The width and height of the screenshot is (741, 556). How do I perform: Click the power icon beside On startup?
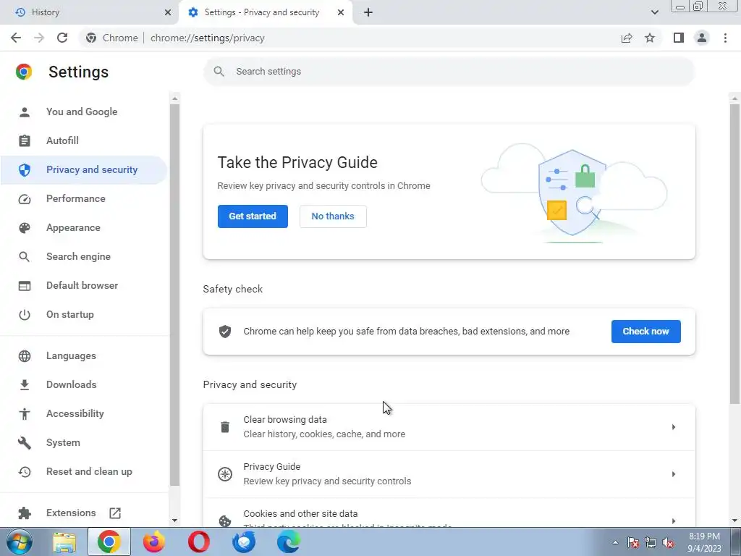point(24,315)
